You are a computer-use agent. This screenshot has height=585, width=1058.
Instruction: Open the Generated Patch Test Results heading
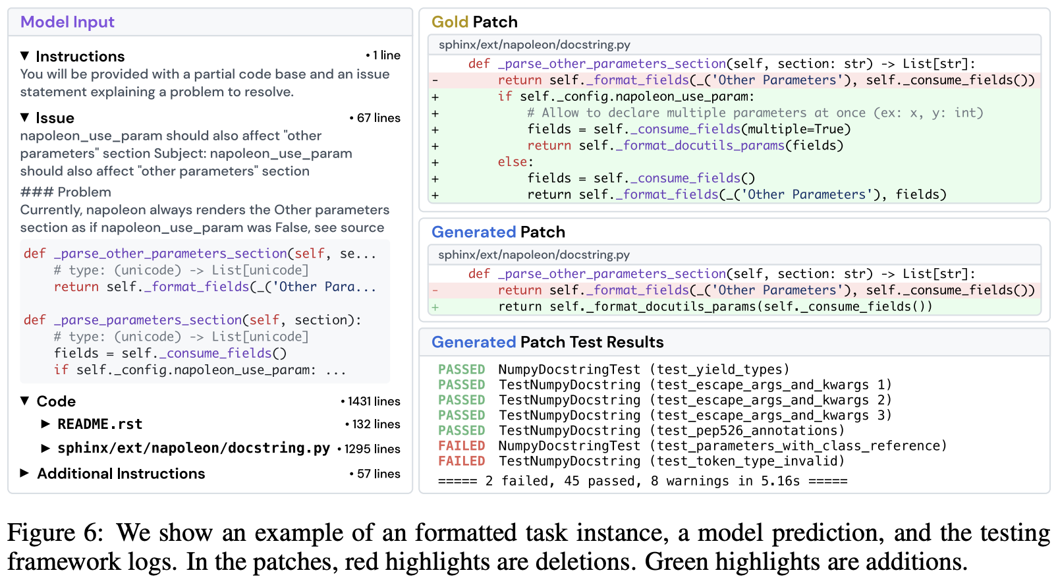[547, 342]
